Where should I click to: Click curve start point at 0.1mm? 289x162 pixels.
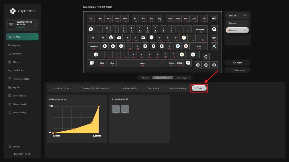(53, 133)
